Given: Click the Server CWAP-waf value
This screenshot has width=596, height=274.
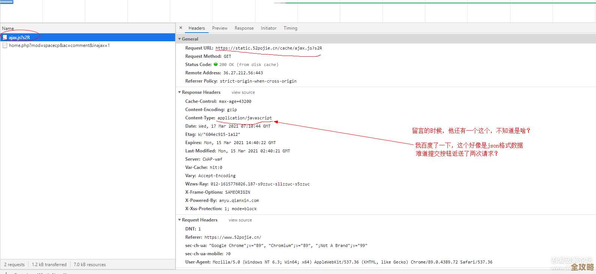Looking at the screenshot, I should [x=212, y=159].
